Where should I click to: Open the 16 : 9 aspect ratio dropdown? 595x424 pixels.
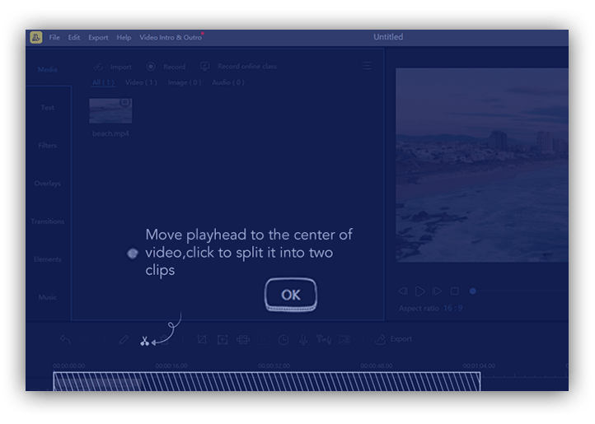(x=452, y=308)
